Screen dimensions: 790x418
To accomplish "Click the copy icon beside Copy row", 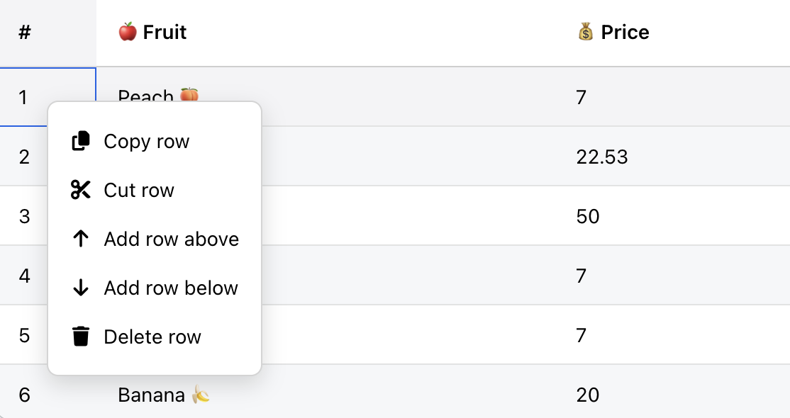I will (79, 141).
